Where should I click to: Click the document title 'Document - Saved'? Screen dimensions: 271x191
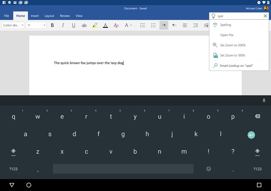(135, 8)
